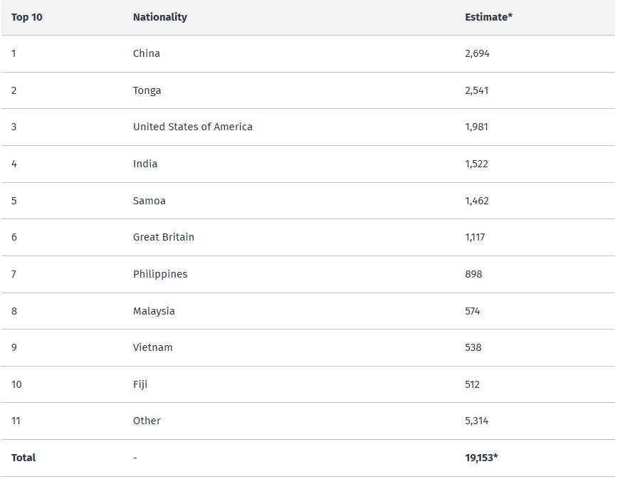Select the Fiji nationality cell
This screenshot has width=620, height=484.
[x=140, y=384]
